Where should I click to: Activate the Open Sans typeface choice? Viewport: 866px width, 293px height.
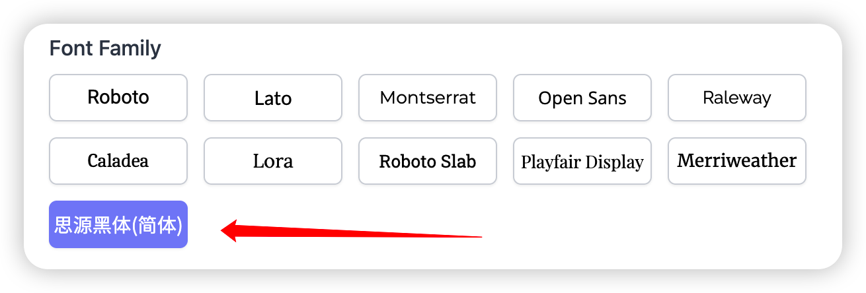tap(582, 98)
